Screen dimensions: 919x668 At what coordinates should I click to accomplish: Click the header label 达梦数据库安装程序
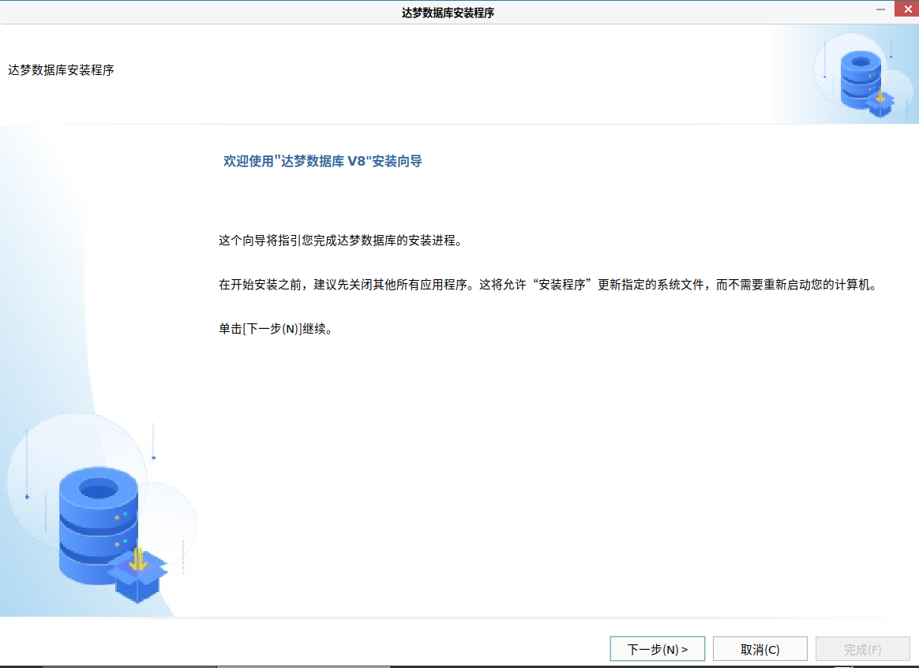coord(61,69)
